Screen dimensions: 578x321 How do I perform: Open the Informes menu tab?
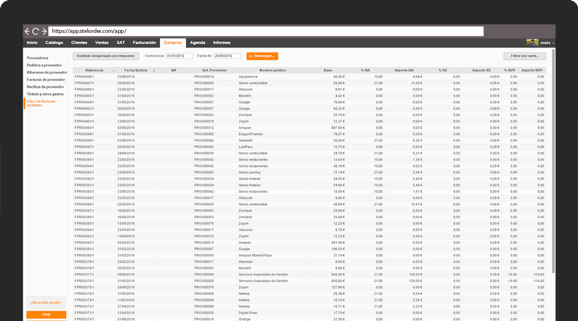pos(221,43)
